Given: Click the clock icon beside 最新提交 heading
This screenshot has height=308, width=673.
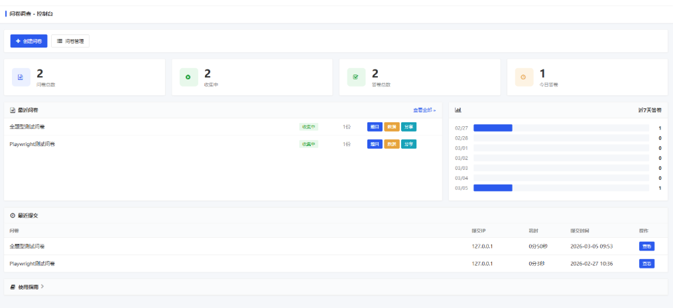Looking at the screenshot, I should tap(13, 215).
